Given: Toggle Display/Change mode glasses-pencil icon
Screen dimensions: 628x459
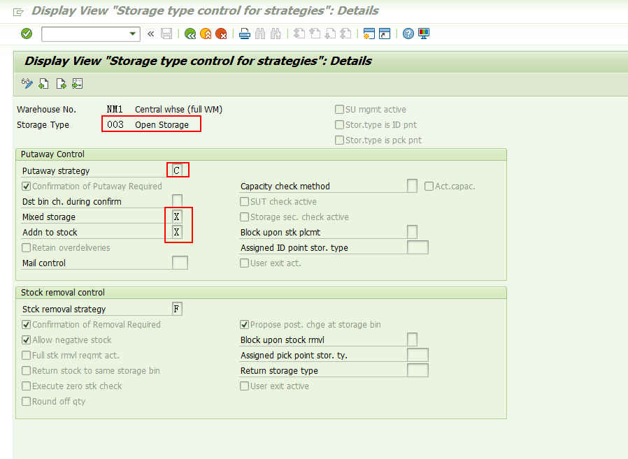Looking at the screenshot, I should (x=27, y=84).
